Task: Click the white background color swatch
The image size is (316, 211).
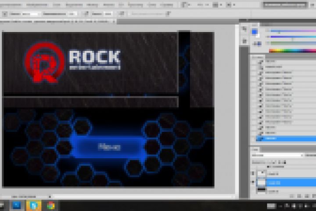Action: (258, 36)
